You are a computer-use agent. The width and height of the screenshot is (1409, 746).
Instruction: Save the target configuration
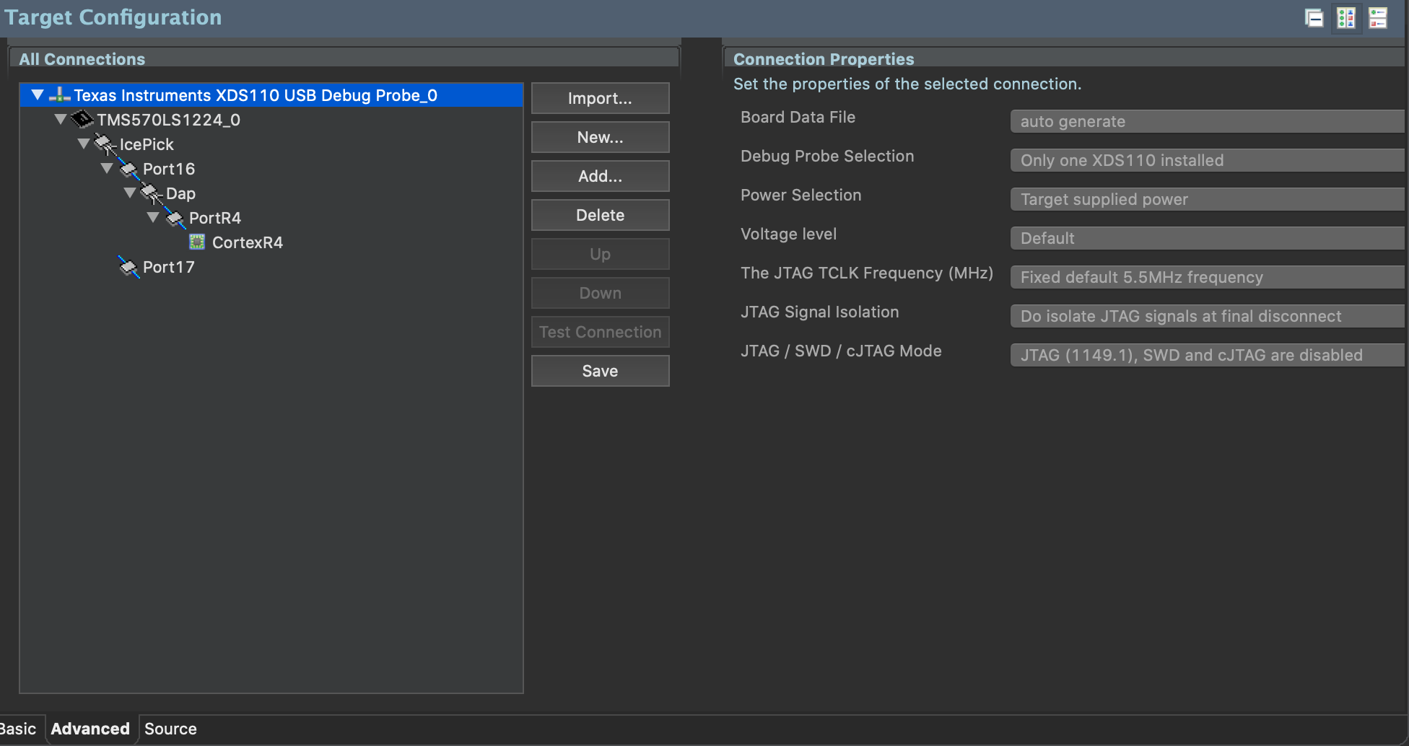click(600, 371)
